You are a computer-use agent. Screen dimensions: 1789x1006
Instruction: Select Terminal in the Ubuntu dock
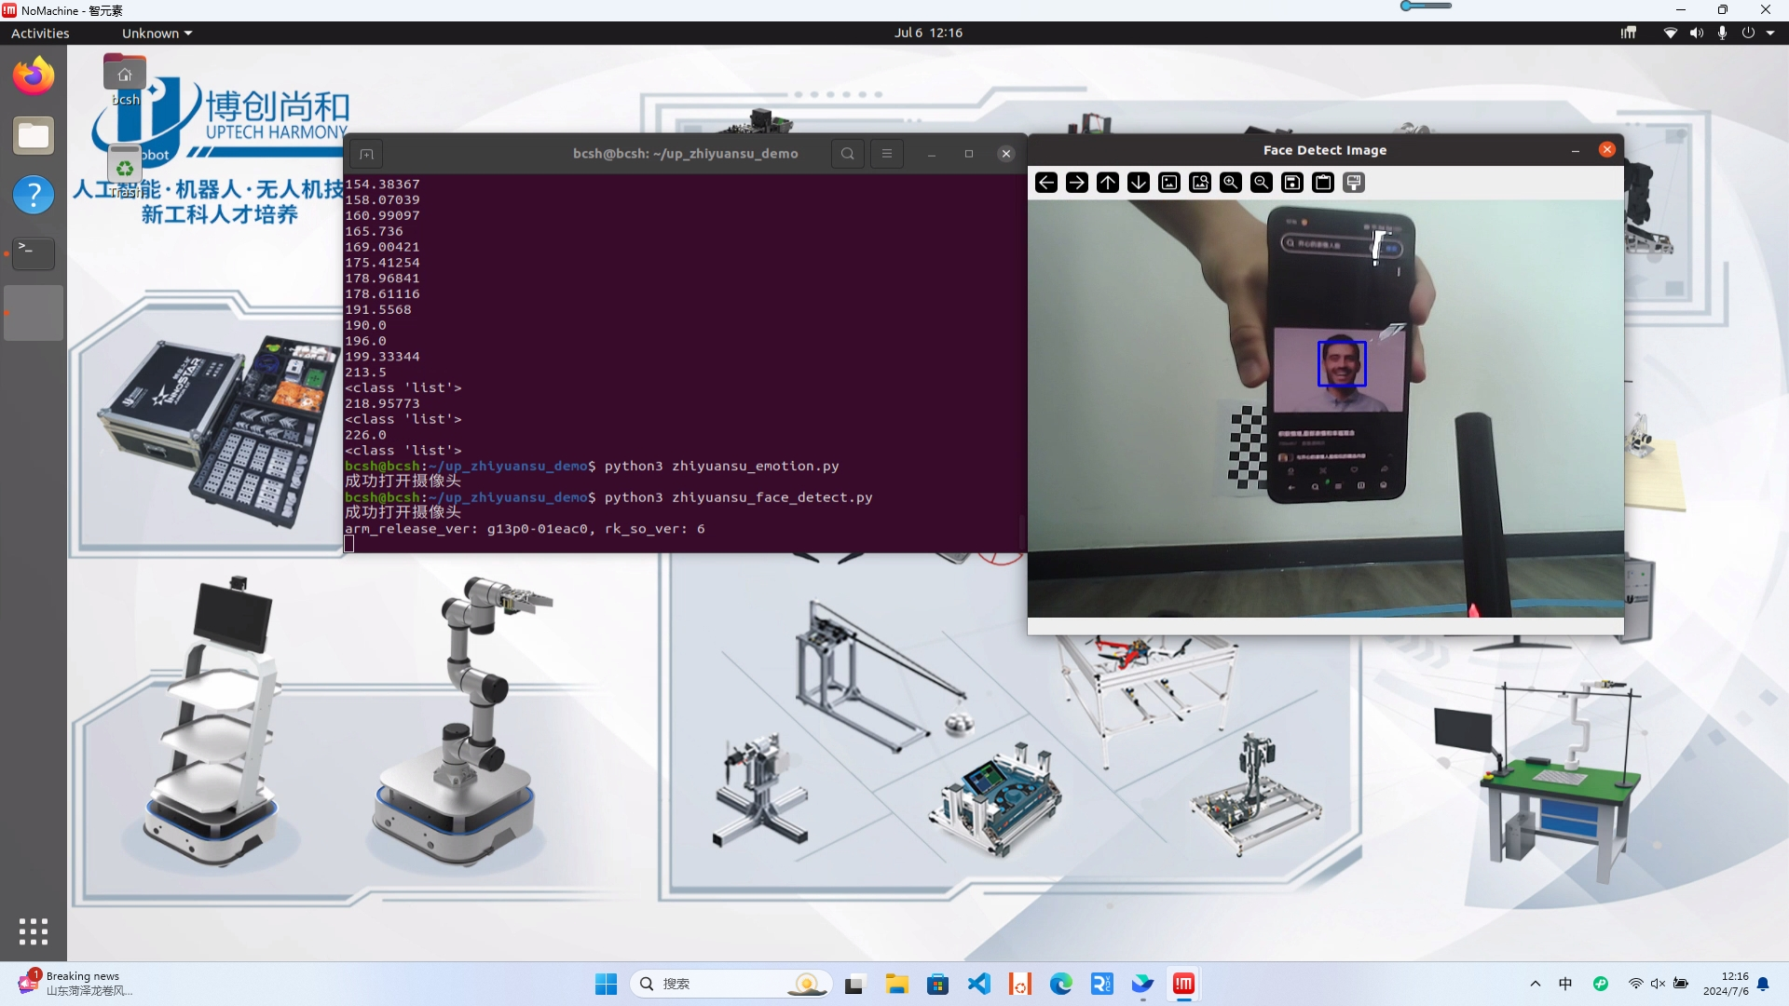[x=34, y=253]
